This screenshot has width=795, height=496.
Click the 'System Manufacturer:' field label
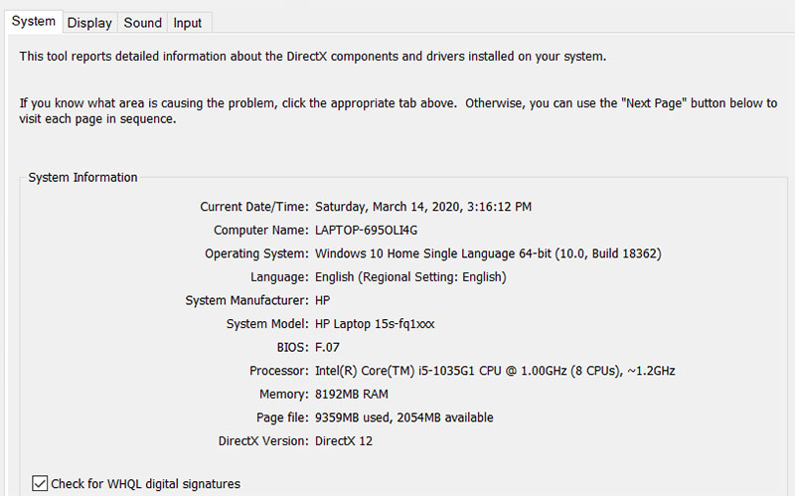click(x=246, y=300)
